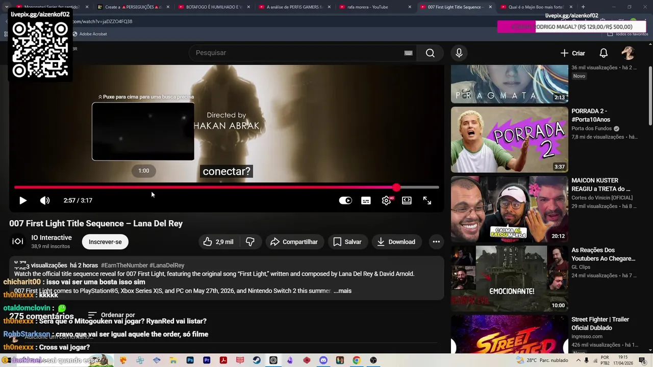653x367 pixels.
Task: Open a new browser tab with plus
Action: coord(583,7)
